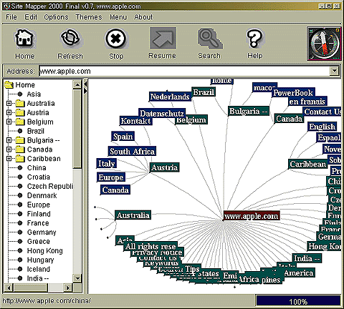Open the Themes menu
The image size is (344, 309).
pos(89,17)
